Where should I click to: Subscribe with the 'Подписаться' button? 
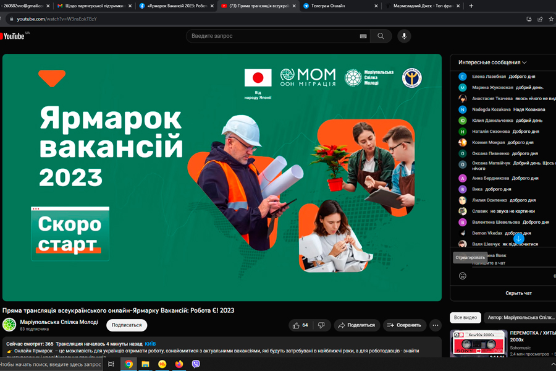click(127, 325)
